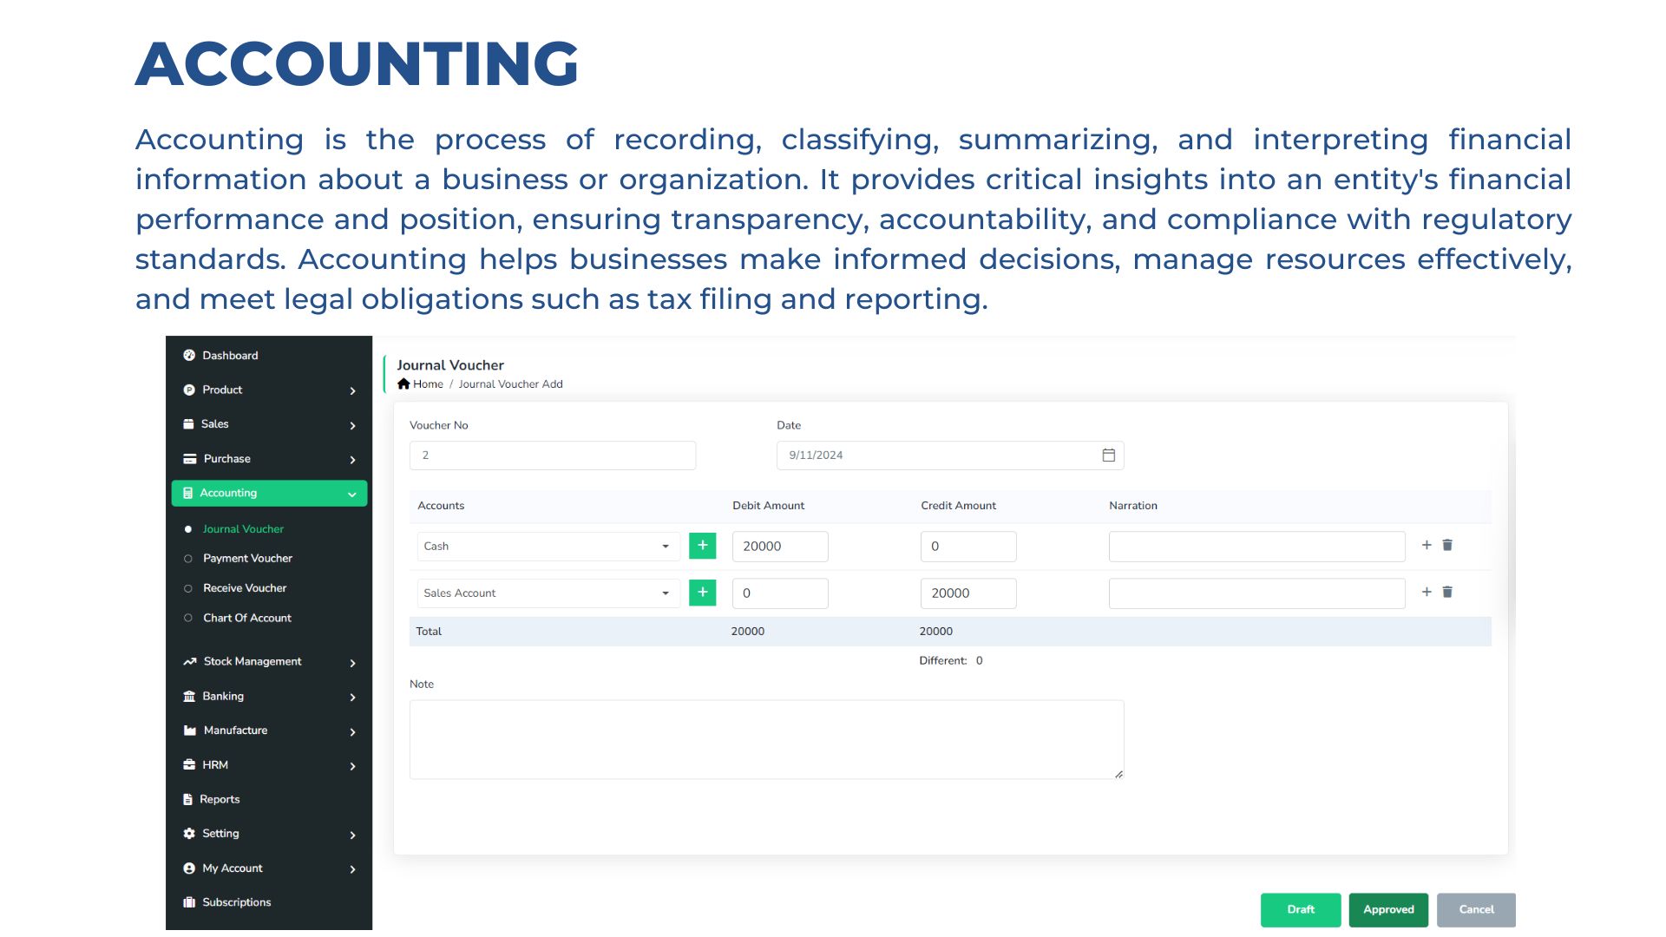Viewport: 1666px width, 937px height.
Task: Click the HRM briefcase icon
Action: pos(189,764)
